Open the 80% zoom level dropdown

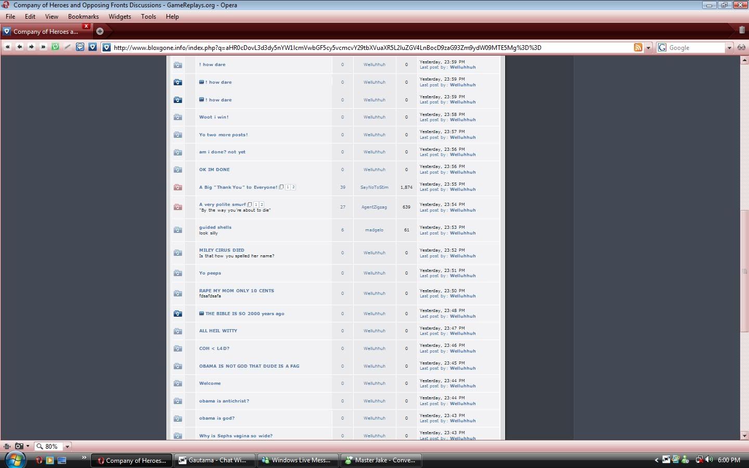pos(67,446)
